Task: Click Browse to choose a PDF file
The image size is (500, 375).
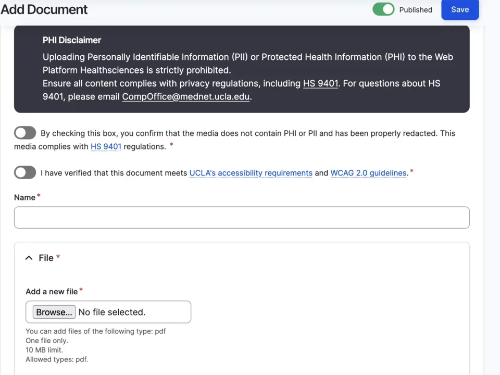Action: click(54, 312)
